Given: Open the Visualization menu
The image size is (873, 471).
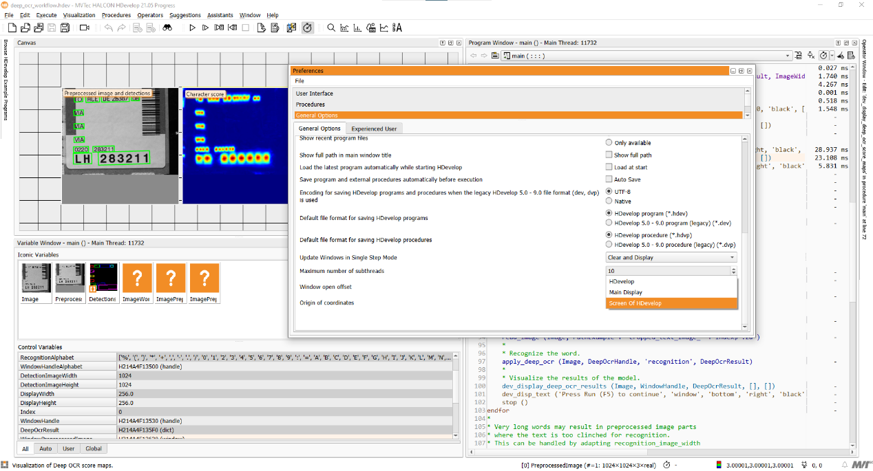Looking at the screenshot, I should pyautogui.click(x=79, y=15).
